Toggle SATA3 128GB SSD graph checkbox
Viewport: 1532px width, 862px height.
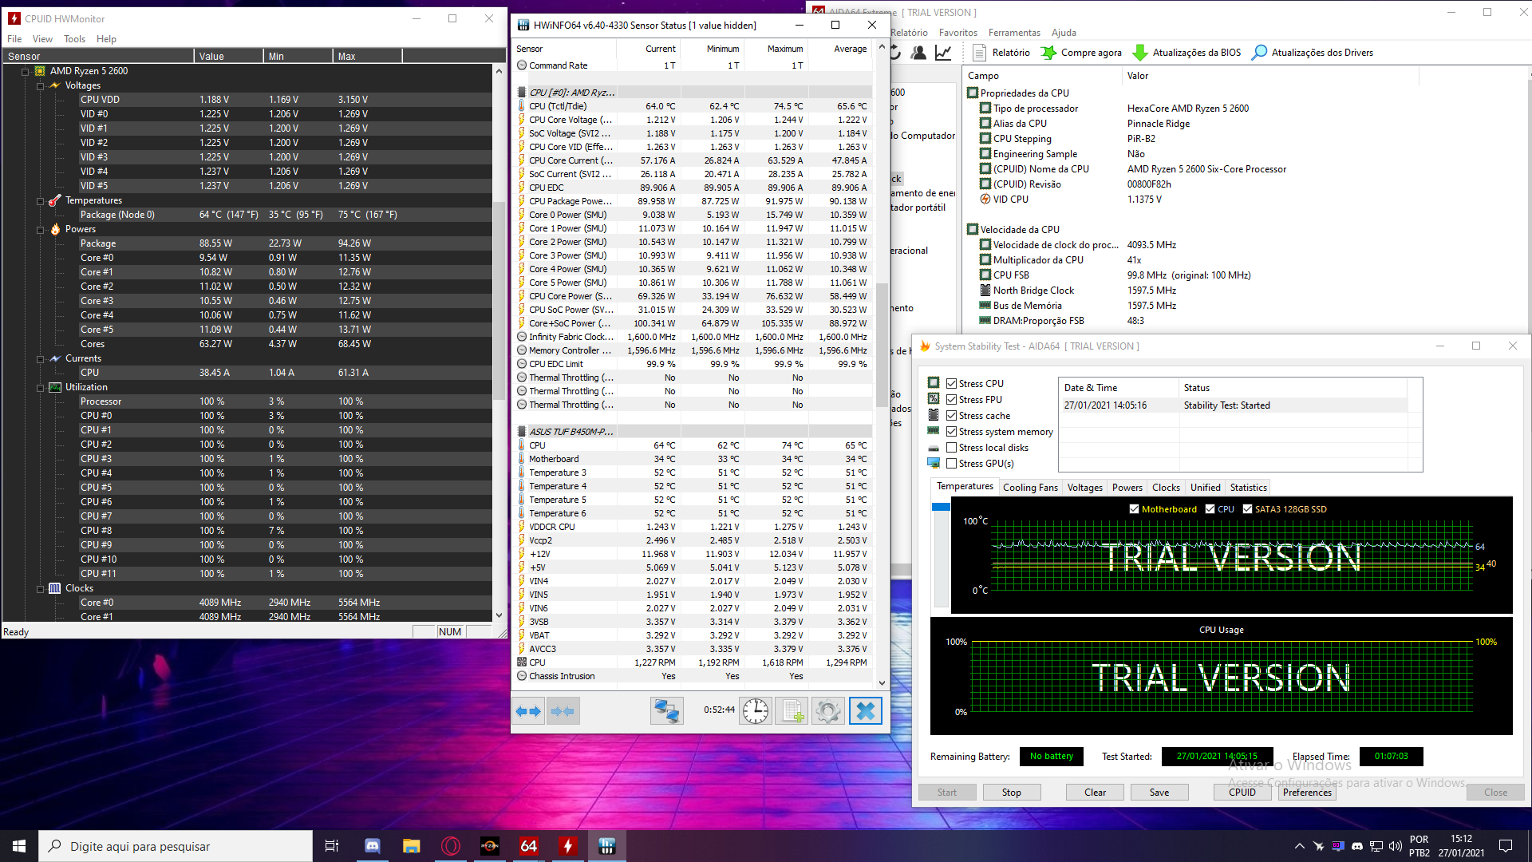tap(1247, 509)
